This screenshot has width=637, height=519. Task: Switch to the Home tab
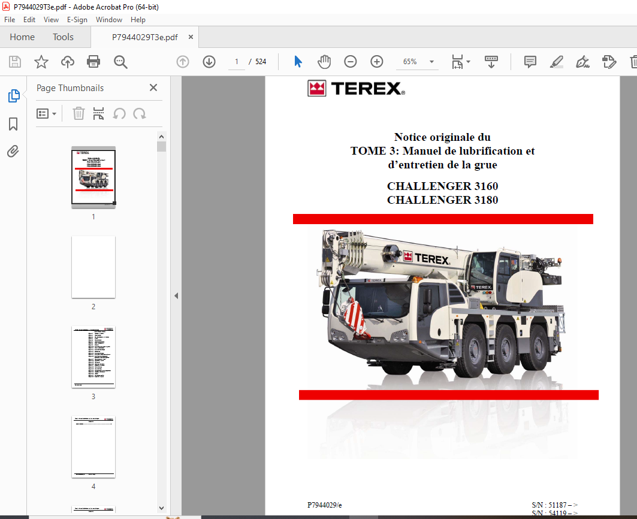[22, 37]
